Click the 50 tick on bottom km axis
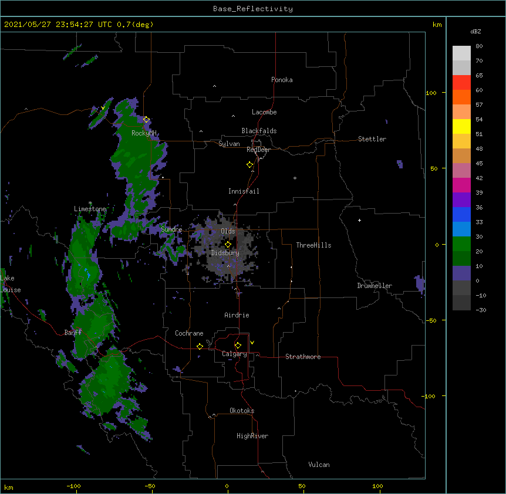The width and height of the screenshot is (506, 494). tap(302, 486)
